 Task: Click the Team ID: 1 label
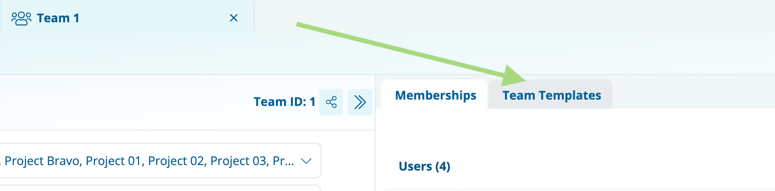click(x=284, y=102)
